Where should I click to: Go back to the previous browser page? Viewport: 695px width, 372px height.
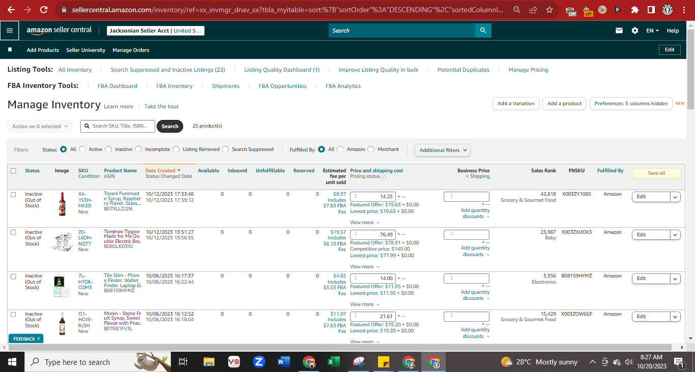tap(11, 10)
